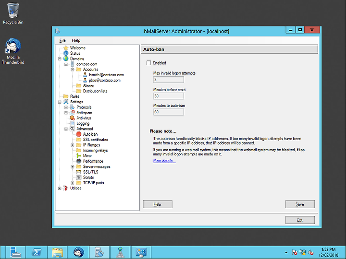The image size is (346, 259).
Task: Click the Aliases folder icon
Action: coord(78,86)
